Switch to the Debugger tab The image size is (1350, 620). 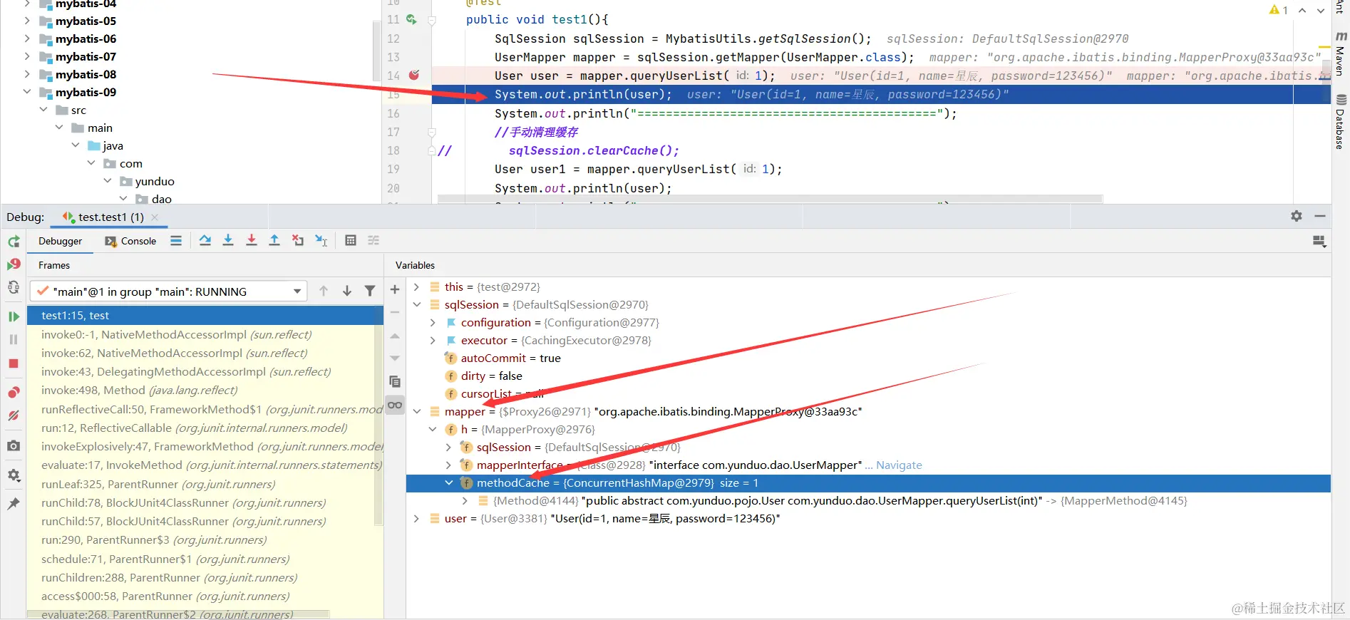coord(61,242)
